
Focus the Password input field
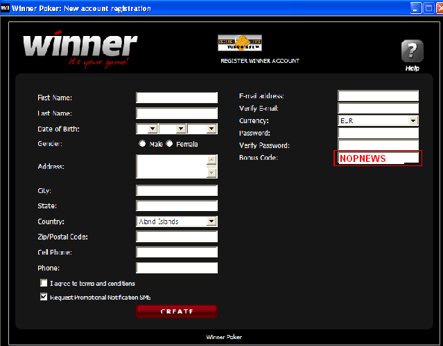(x=378, y=133)
